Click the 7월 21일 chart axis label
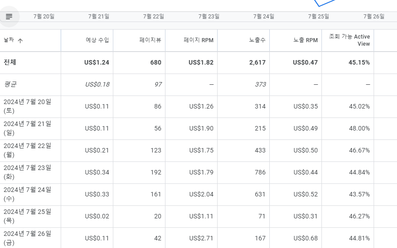397x248 pixels. pos(99,17)
